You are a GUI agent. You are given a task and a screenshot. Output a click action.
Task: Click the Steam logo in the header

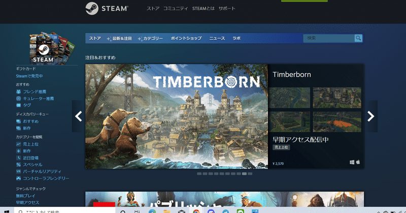(107, 9)
